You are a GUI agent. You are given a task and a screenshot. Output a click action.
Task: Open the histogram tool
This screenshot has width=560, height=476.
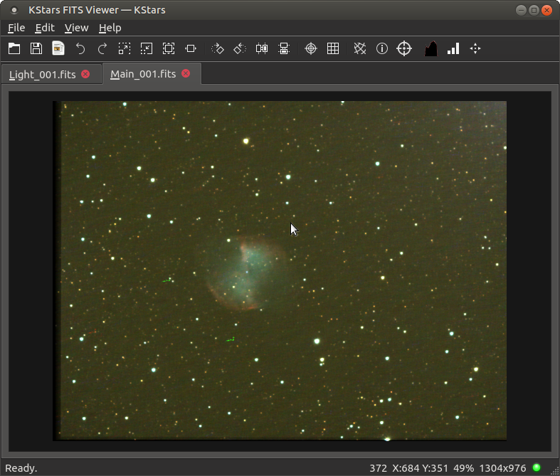(x=430, y=48)
